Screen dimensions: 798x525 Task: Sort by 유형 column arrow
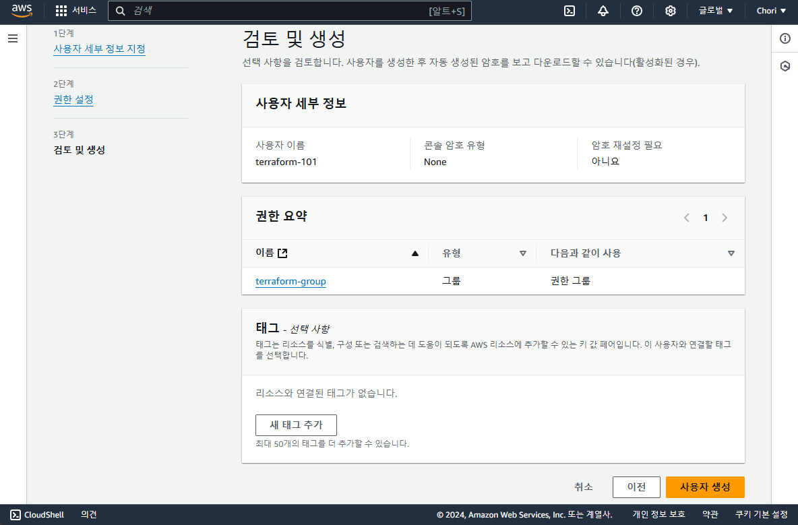tap(522, 253)
